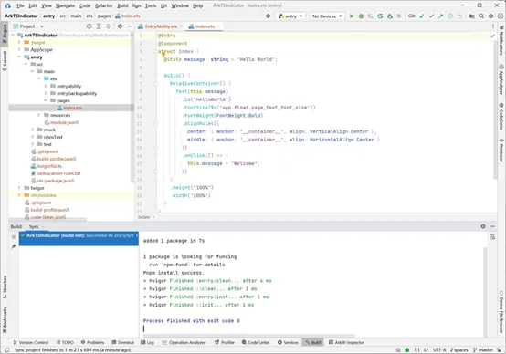
Task: Open the Problems tool window
Action: coord(92,342)
